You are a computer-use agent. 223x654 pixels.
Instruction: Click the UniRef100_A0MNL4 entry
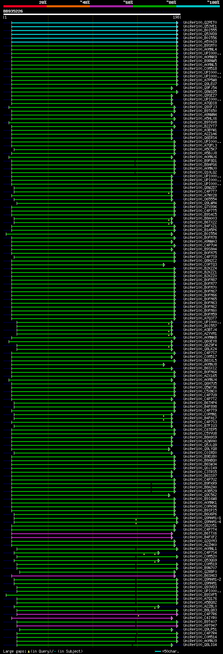[x=200, y=49]
